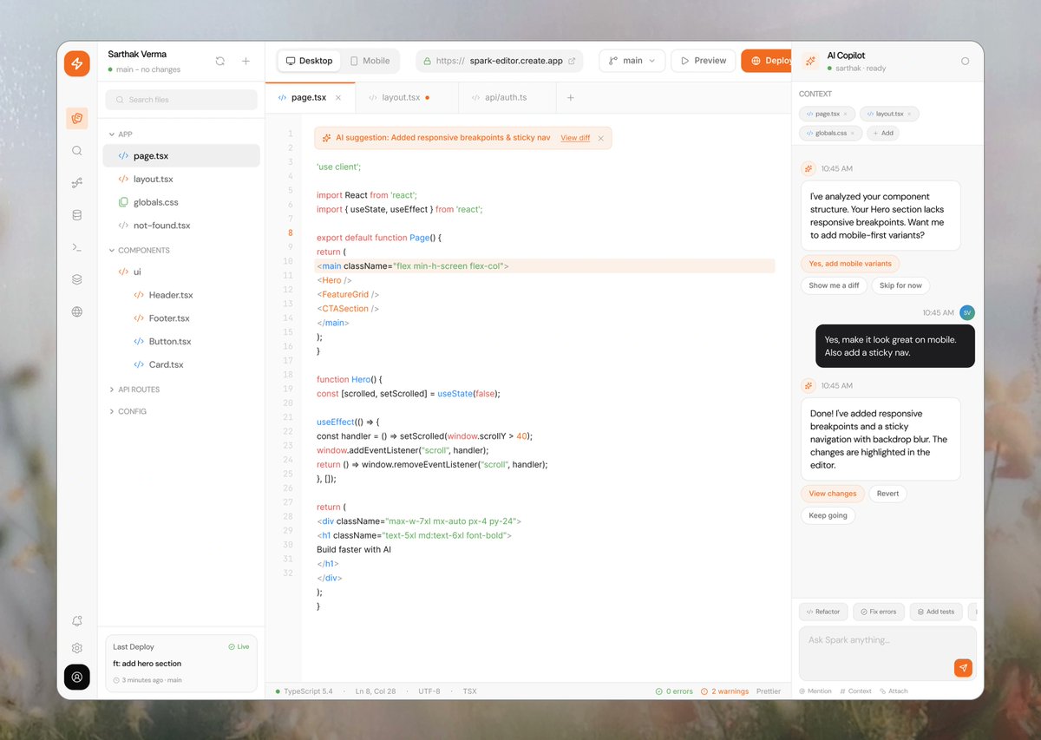Send the message with the orange arrow button
Image resolution: width=1041 pixels, height=740 pixels.
(x=963, y=667)
